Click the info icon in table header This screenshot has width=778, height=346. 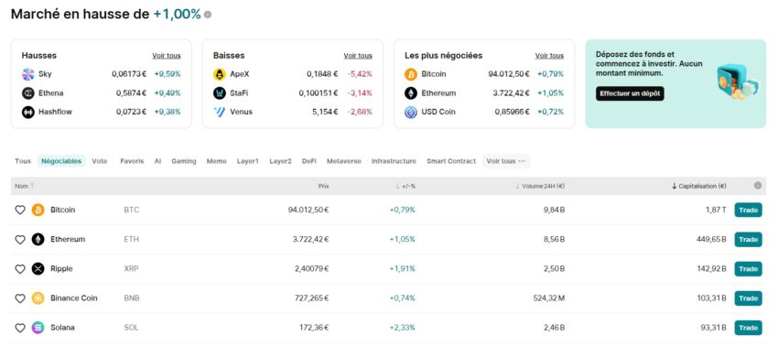tap(758, 186)
